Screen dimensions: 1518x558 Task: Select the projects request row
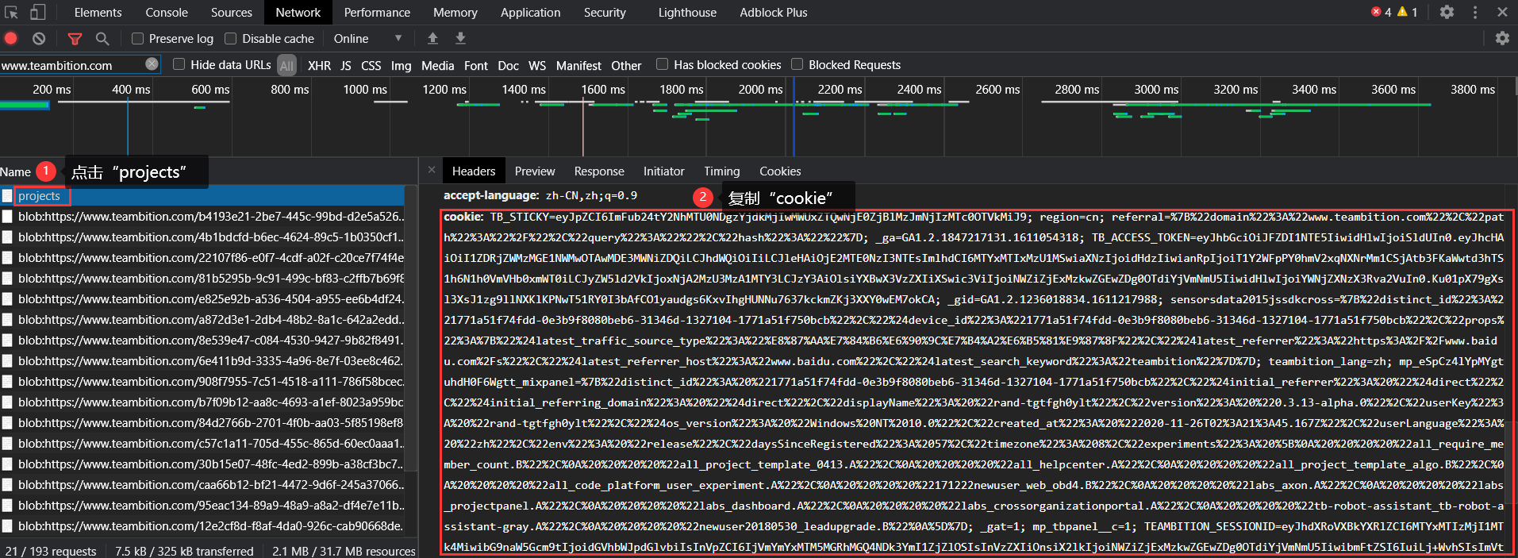tap(40, 196)
